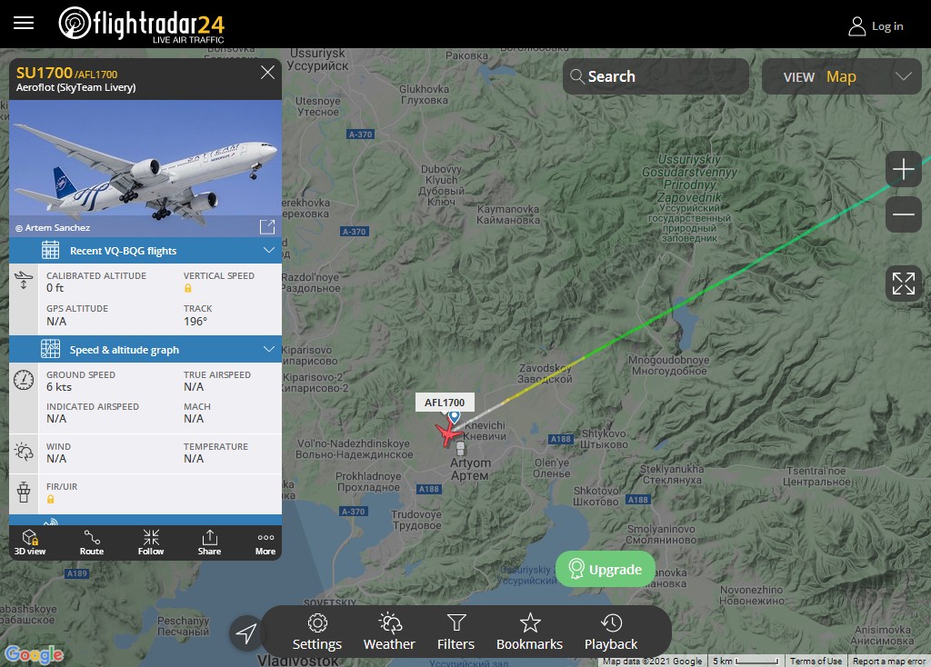
Task: Open the hamburger main menu
Action: pyautogui.click(x=24, y=23)
